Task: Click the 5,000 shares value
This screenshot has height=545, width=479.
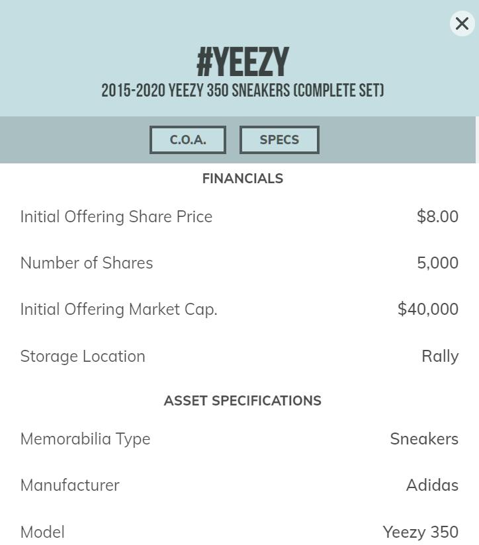Action: point(437,263)
